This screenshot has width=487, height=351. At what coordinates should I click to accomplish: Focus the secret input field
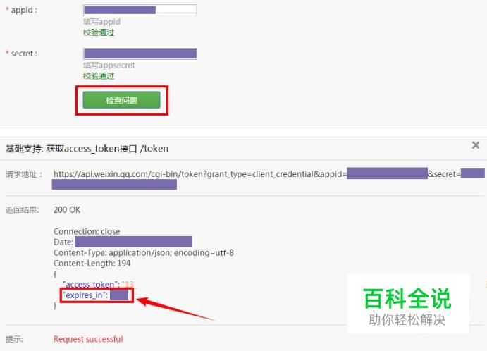140,54
